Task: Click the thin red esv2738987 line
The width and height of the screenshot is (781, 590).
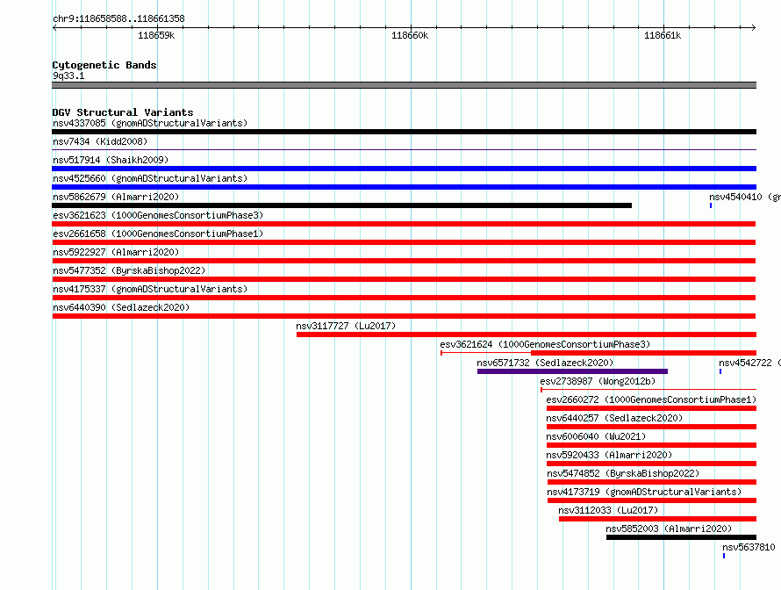Action: [x=648, y=389]
